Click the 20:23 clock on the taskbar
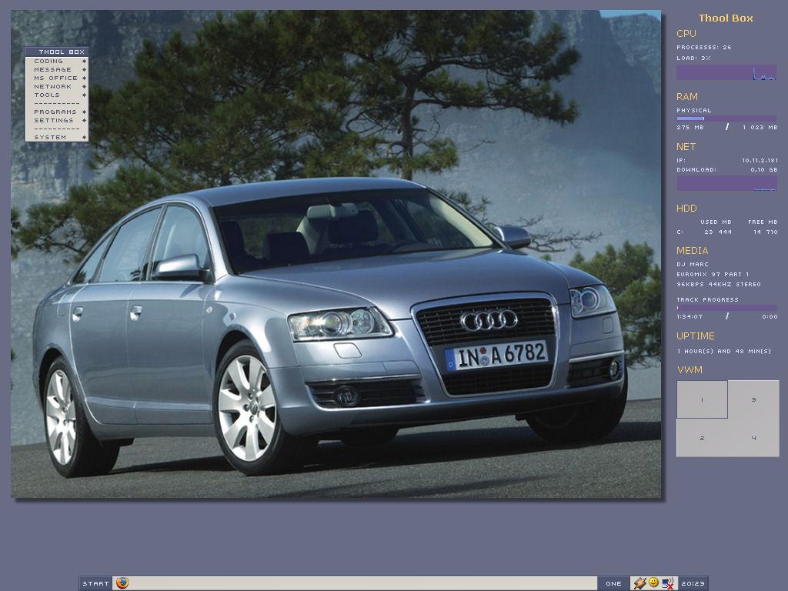 pyautogui.click(x=693, y=583)
